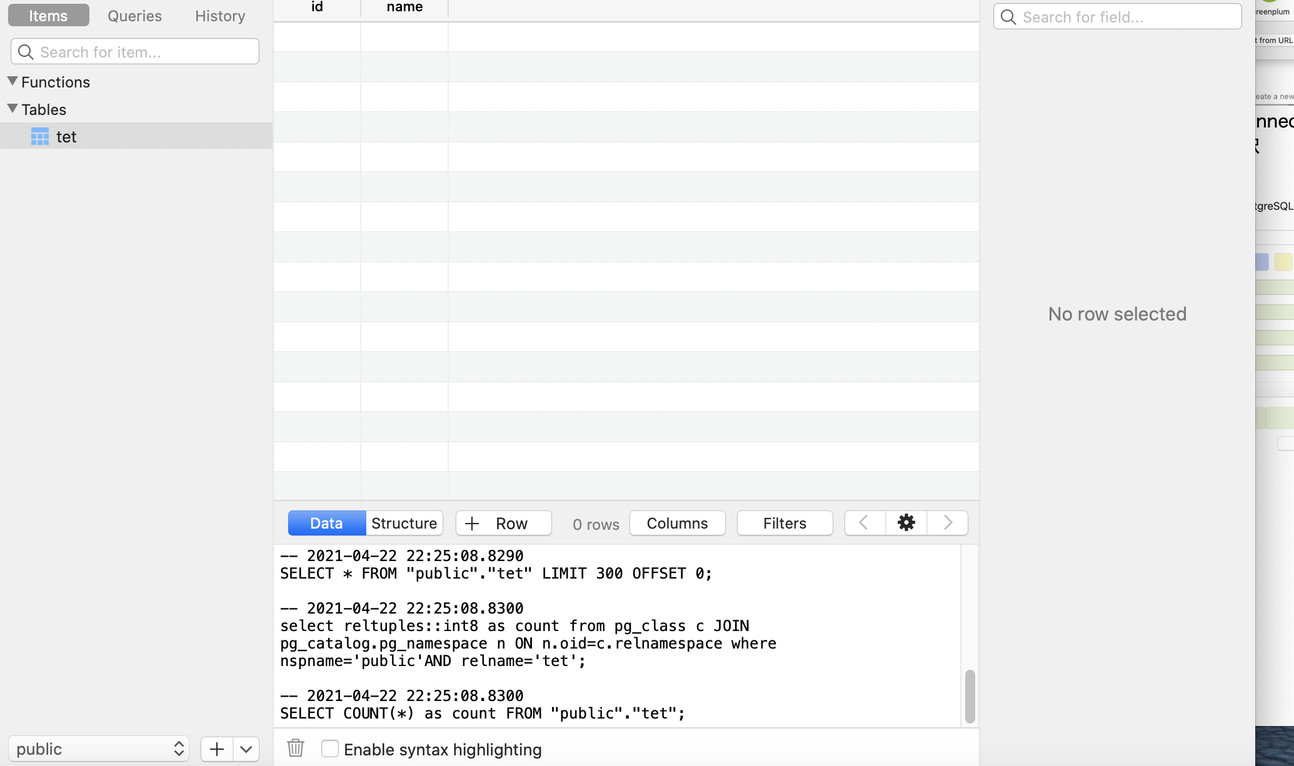Image resolution: width=1294 pixels, height=766 pixels.
Task: Collapse the Tables section
Action: tap(13, 109)
